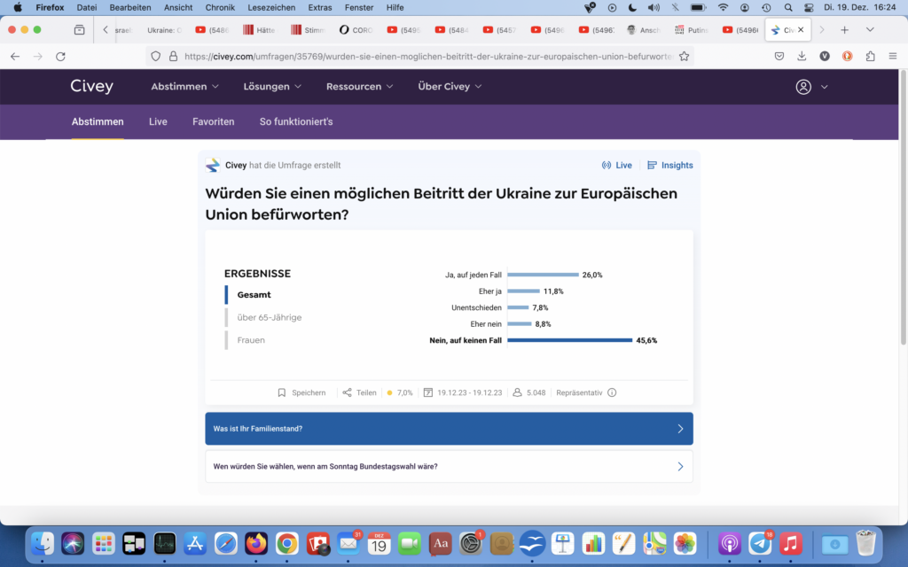Expand the Abstimmen dropdown menu
The image size is (908, 567).
pos(184,87)
